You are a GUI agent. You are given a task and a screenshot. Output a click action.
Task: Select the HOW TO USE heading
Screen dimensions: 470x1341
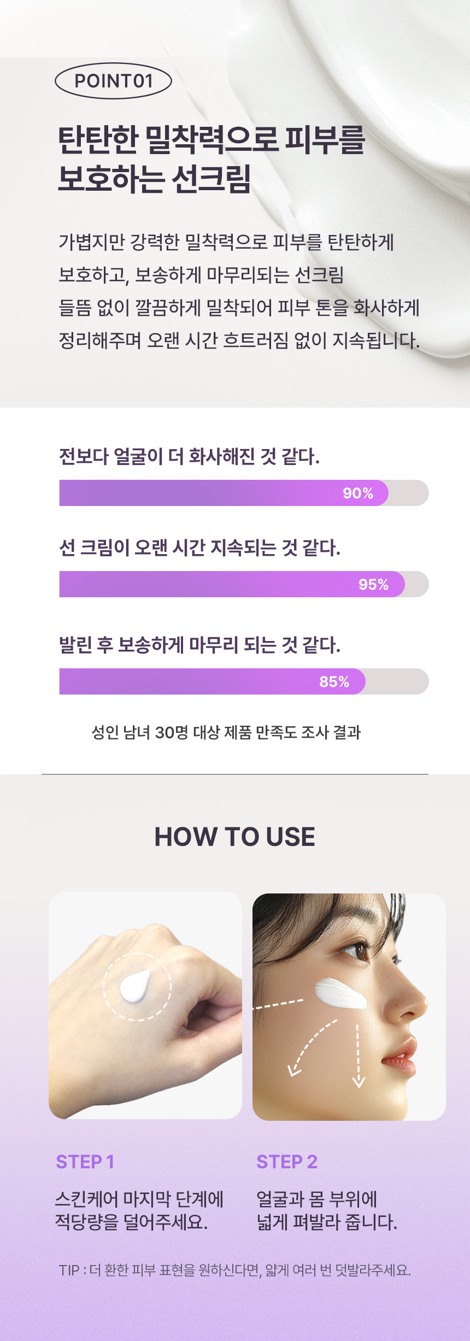click(234, 837)
